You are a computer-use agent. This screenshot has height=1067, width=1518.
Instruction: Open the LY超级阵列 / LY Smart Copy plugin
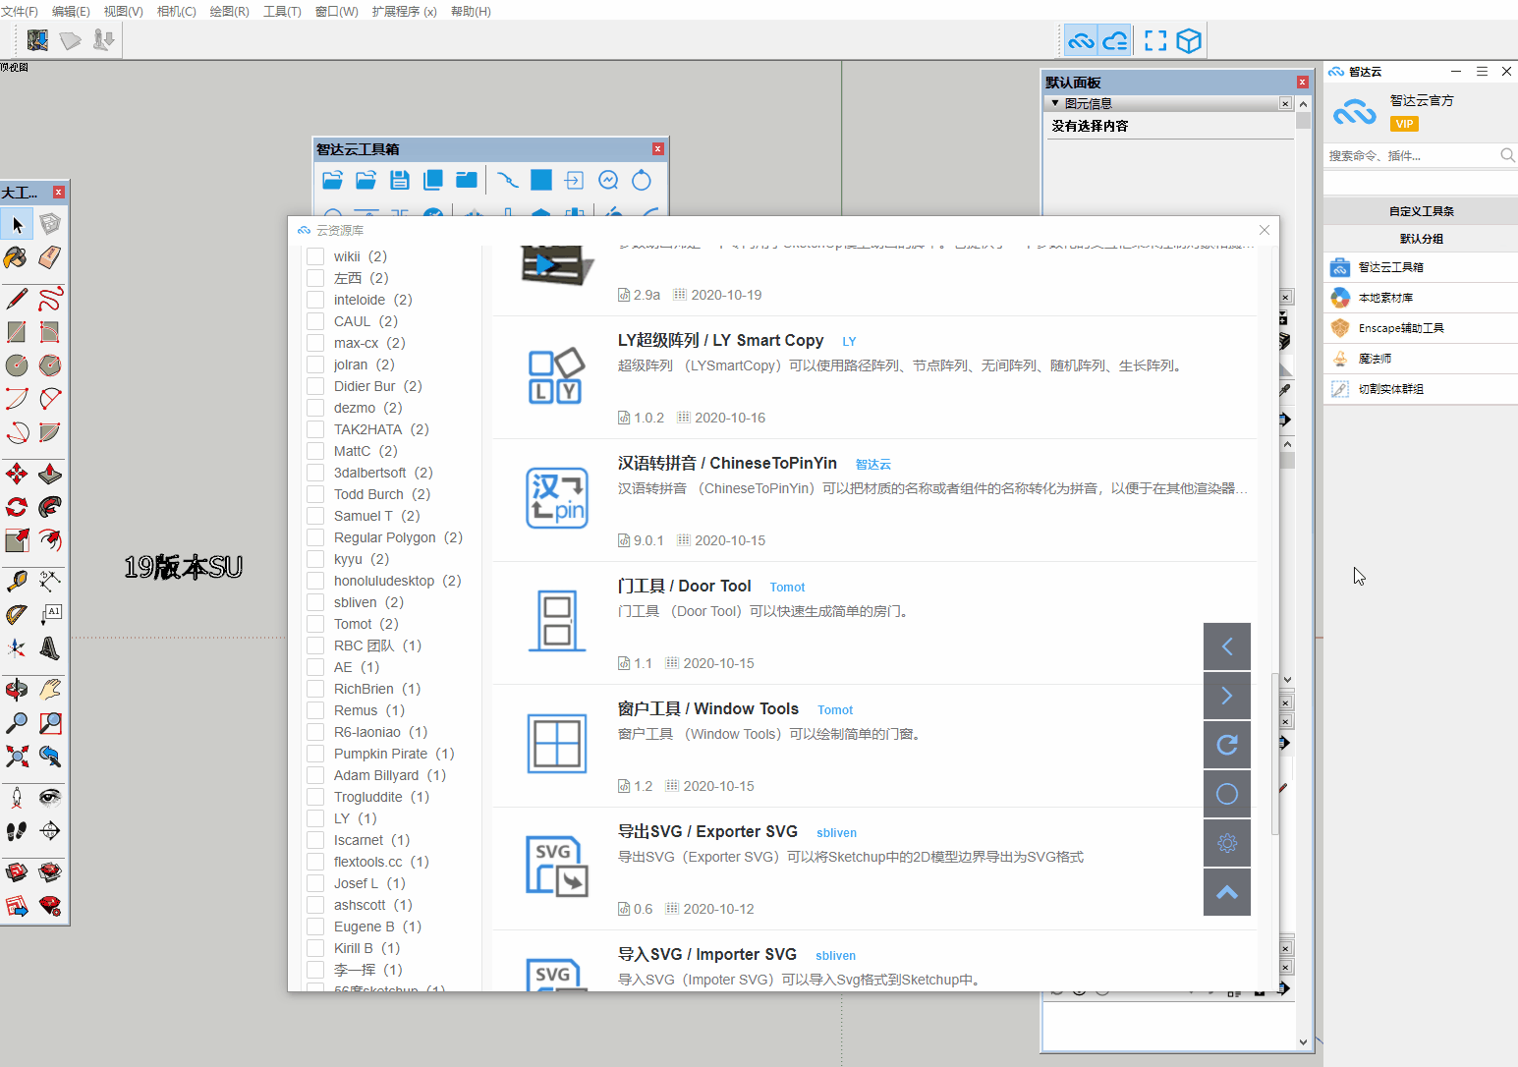720,340
